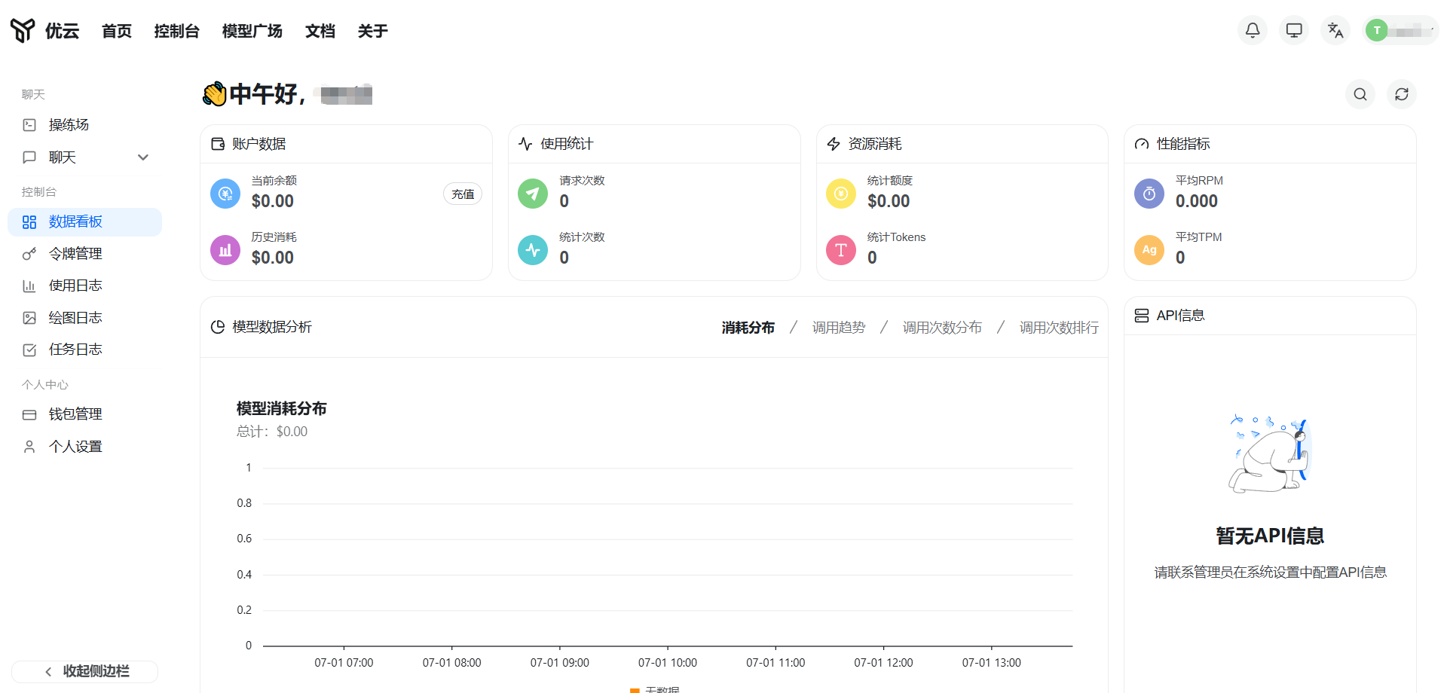
Task: Open 关于 in the top navigation
Action: (x=373, y=31)
